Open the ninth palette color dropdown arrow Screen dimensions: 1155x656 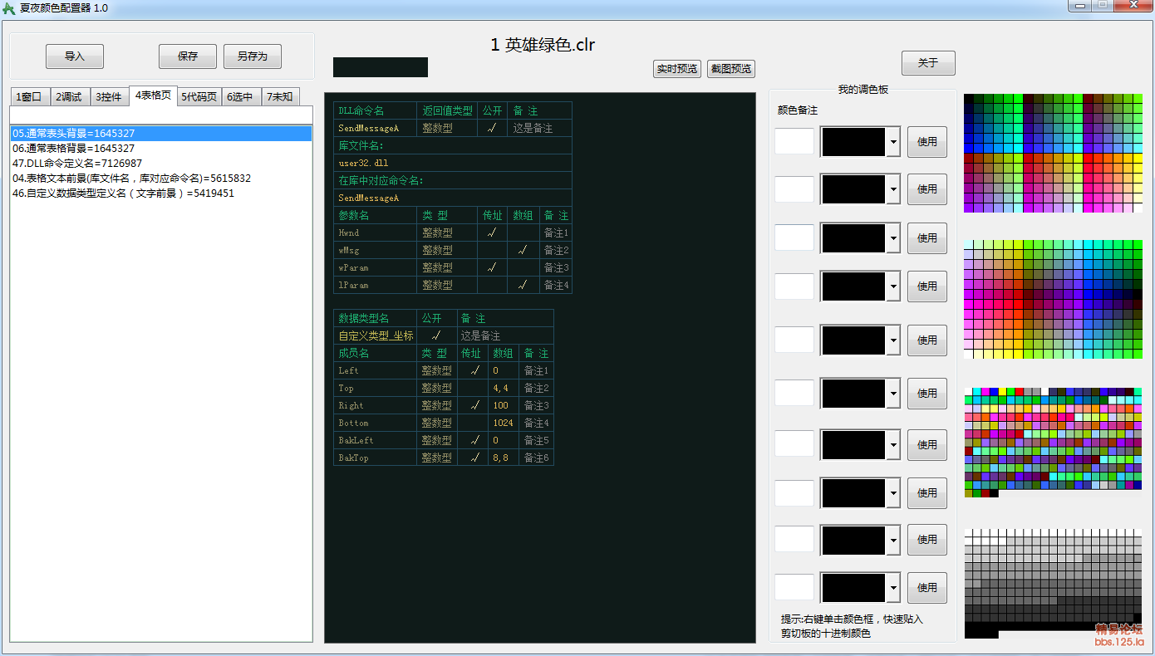coord(893,540)
